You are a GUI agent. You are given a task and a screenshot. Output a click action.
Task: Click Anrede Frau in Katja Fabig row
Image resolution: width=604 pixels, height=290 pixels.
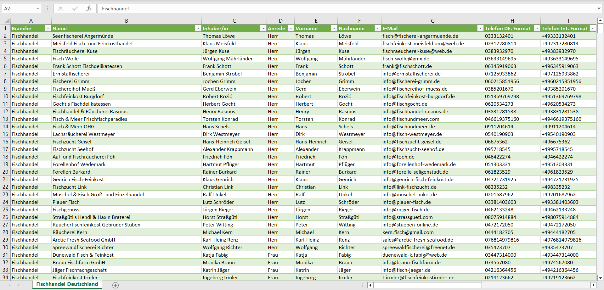280,255
